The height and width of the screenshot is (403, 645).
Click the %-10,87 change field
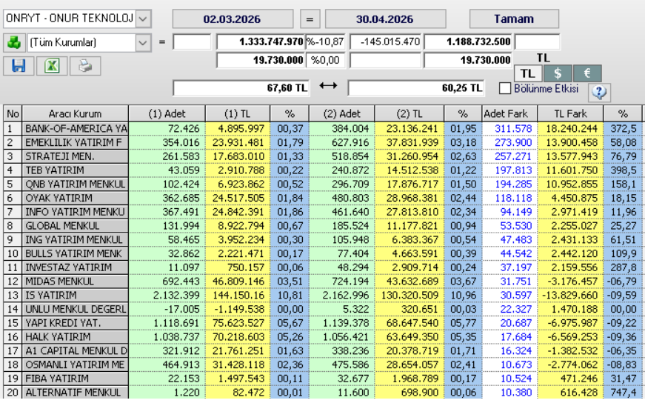coord(325,42)
